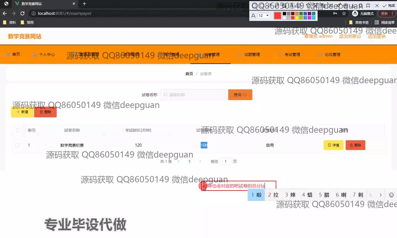Toggle the select-all checkbox in table header
The image size is (397, 238).
[18, 130]
